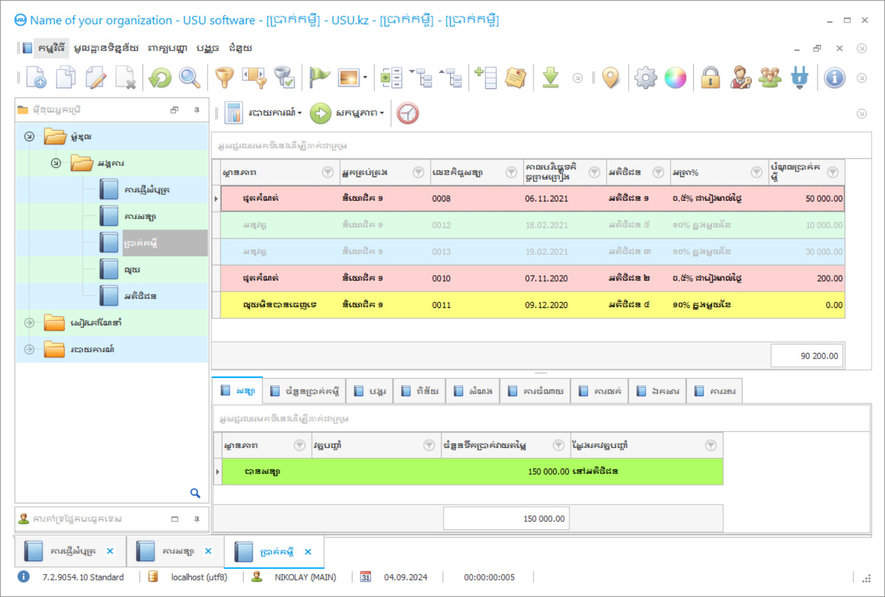This screenshot has height=597, width=885.
Task: Close the active bottom window tab
Action: (308, 551)
